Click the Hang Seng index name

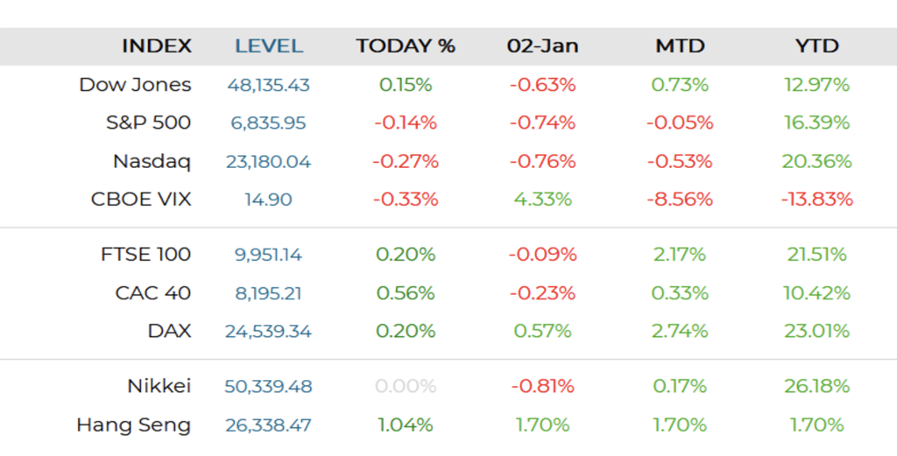click(x=133, y=424)
